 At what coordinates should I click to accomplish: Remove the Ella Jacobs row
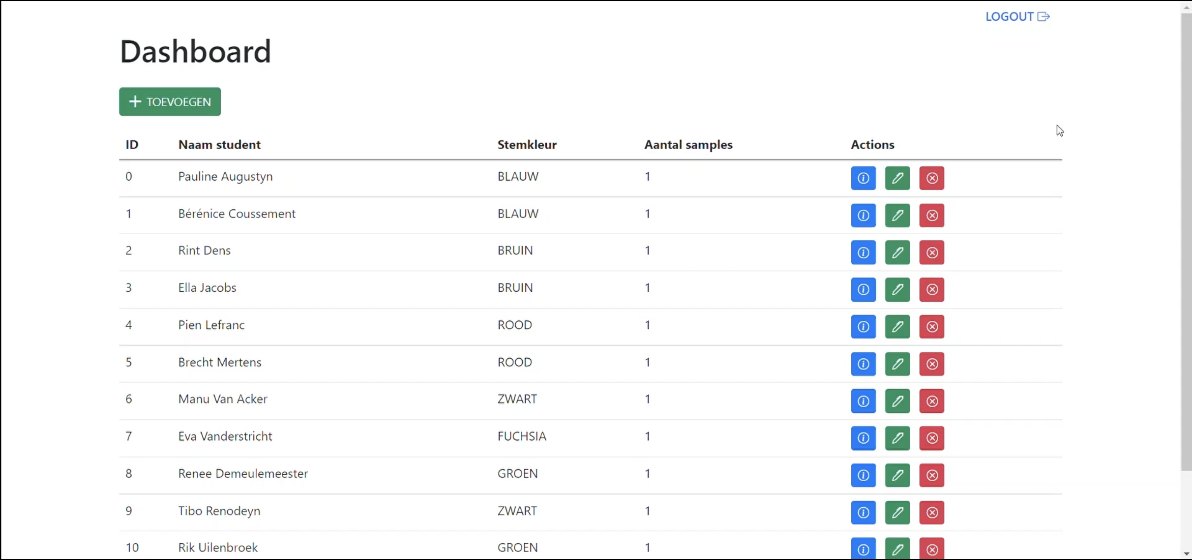click(x=932, y=289)
